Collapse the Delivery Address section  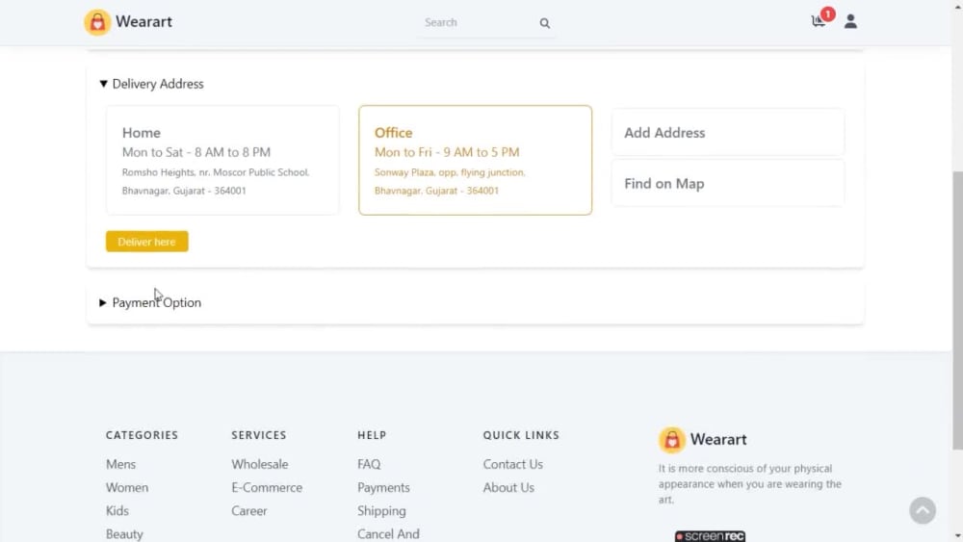click(152, 84)
